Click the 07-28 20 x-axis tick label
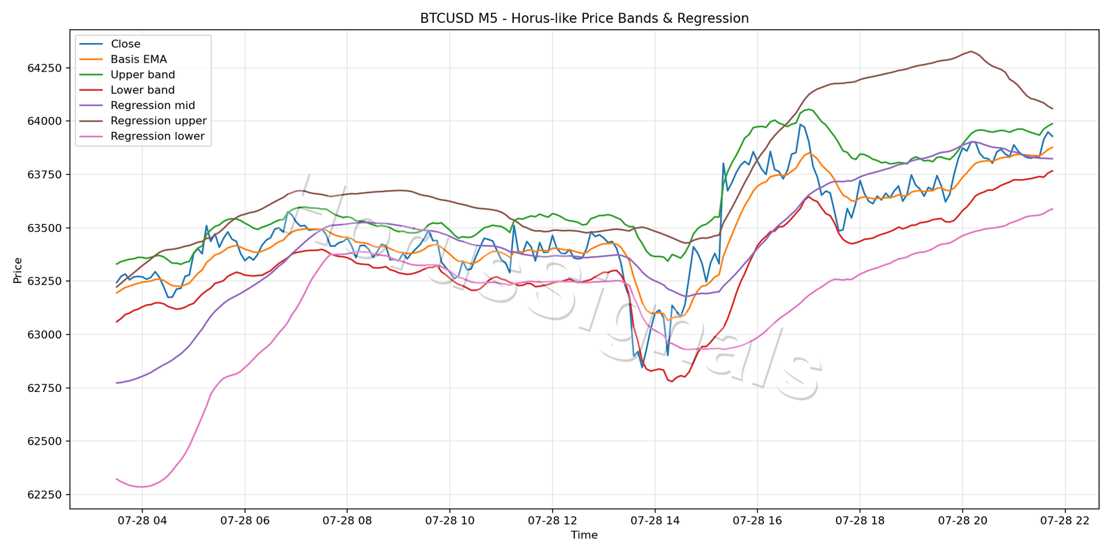 click(x=962, y=520)
